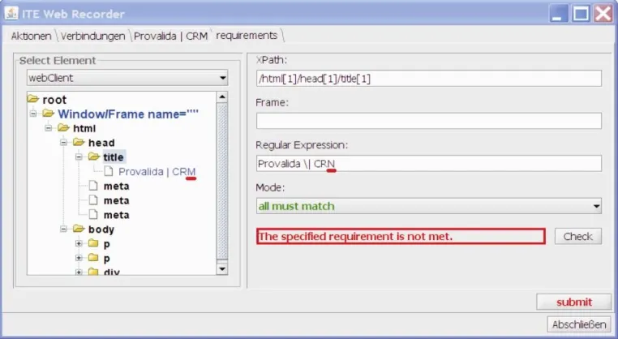Collapse the body tree node
Screen dimensions: 618x339
click(63, 229)
